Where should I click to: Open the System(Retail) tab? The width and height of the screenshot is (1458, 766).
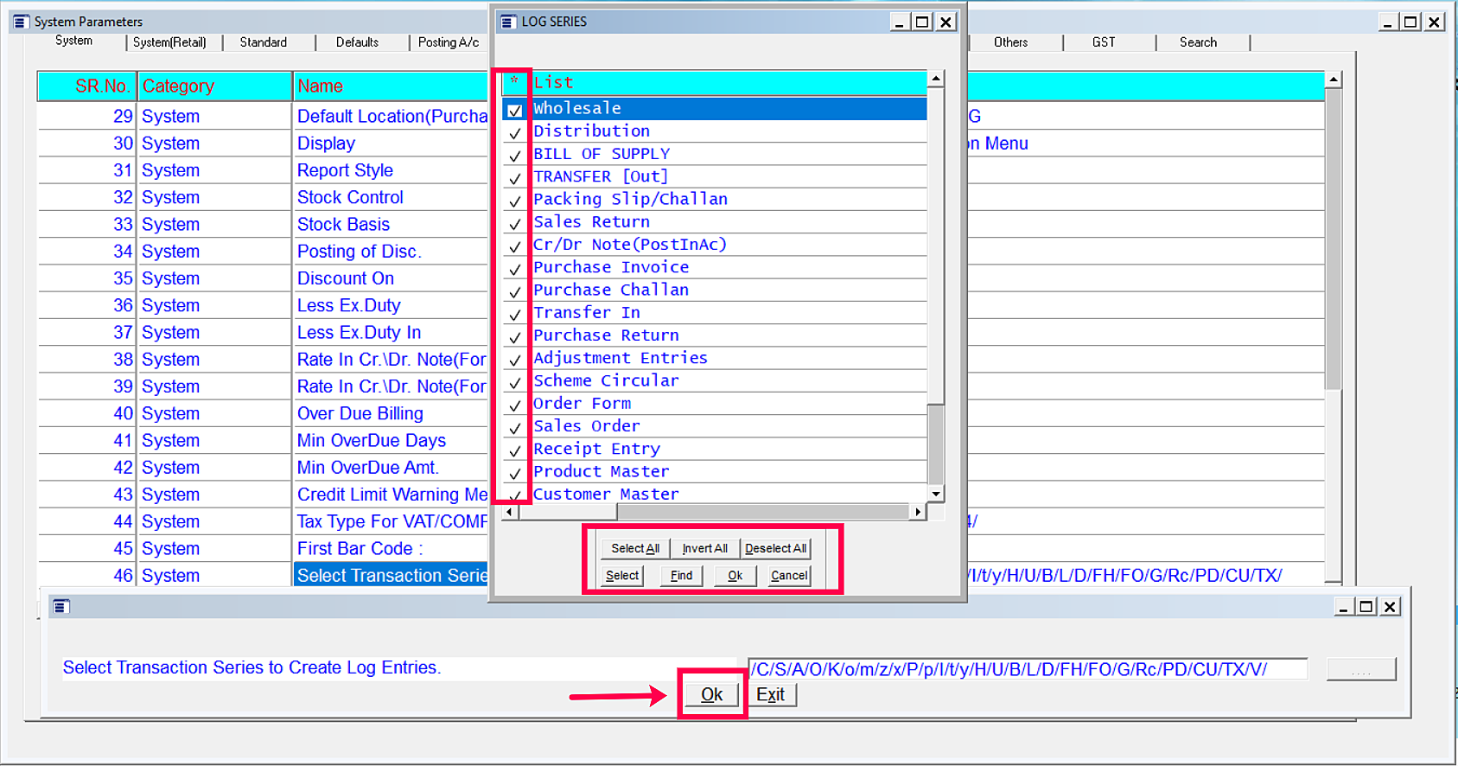169,42
